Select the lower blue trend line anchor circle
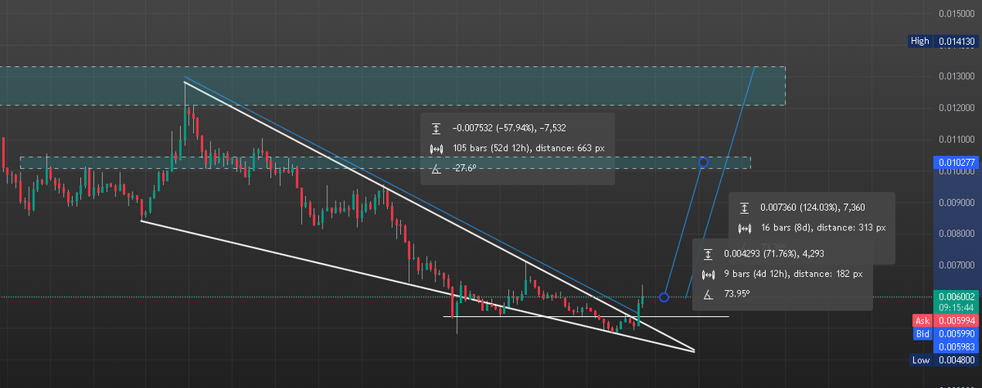 (664, 297)
